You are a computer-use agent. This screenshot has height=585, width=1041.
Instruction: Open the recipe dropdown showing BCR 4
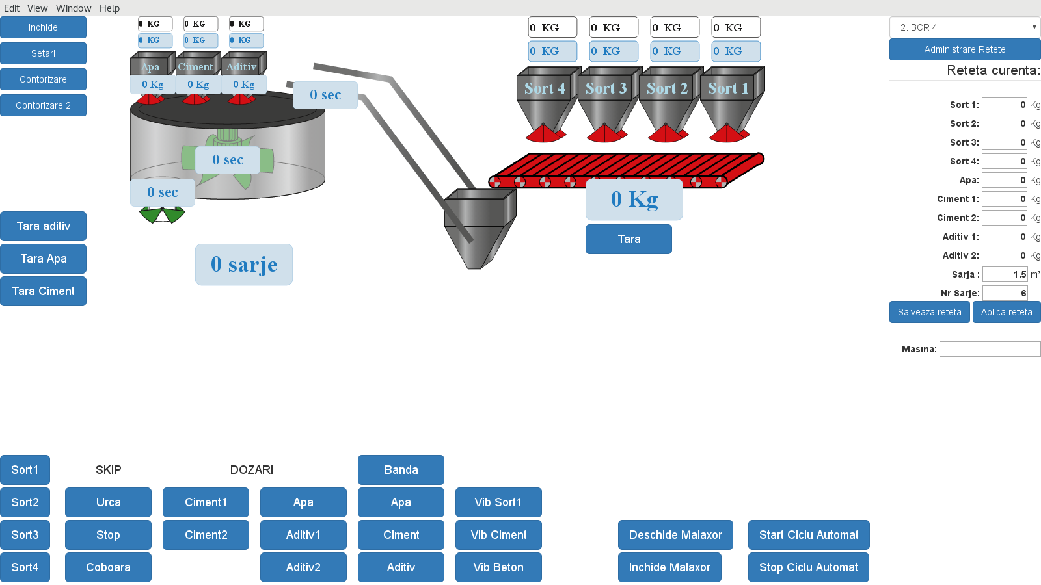coord(964,27)
